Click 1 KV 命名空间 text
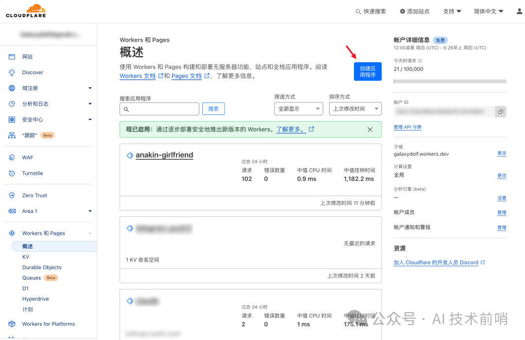The height and width of the screenshot is (340, 525). [142, 260]
